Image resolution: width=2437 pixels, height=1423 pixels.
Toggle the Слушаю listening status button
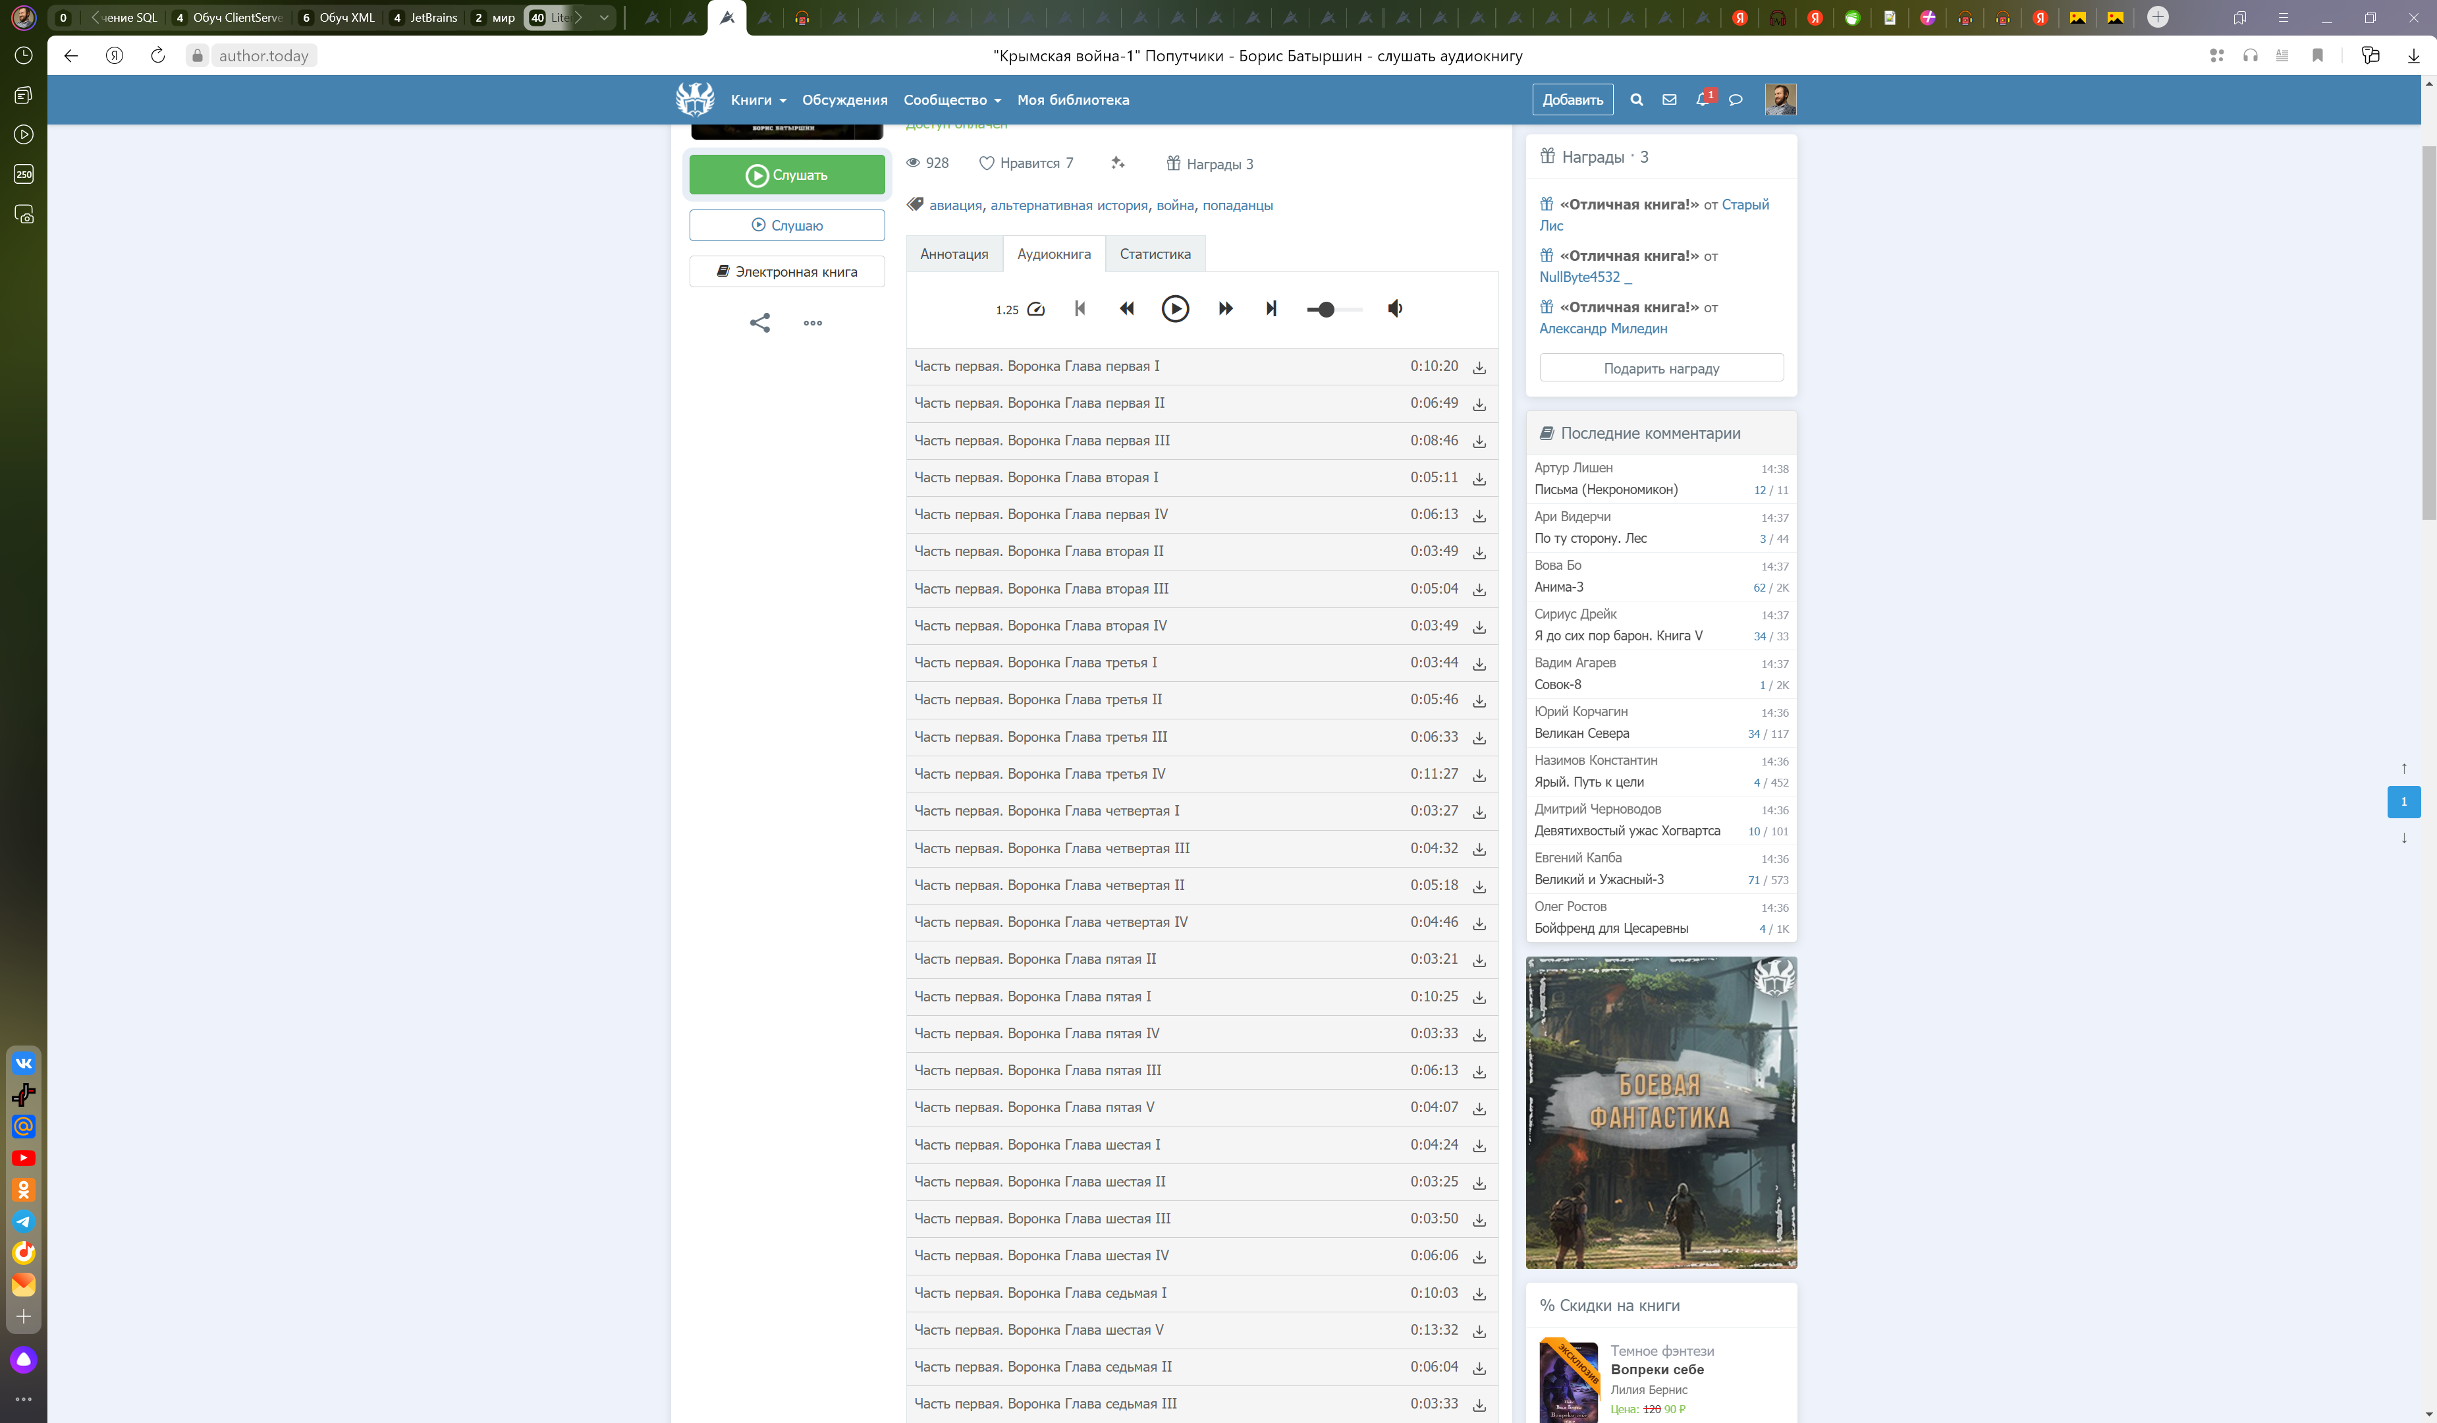pyautogui.click(x=786, y=225)
